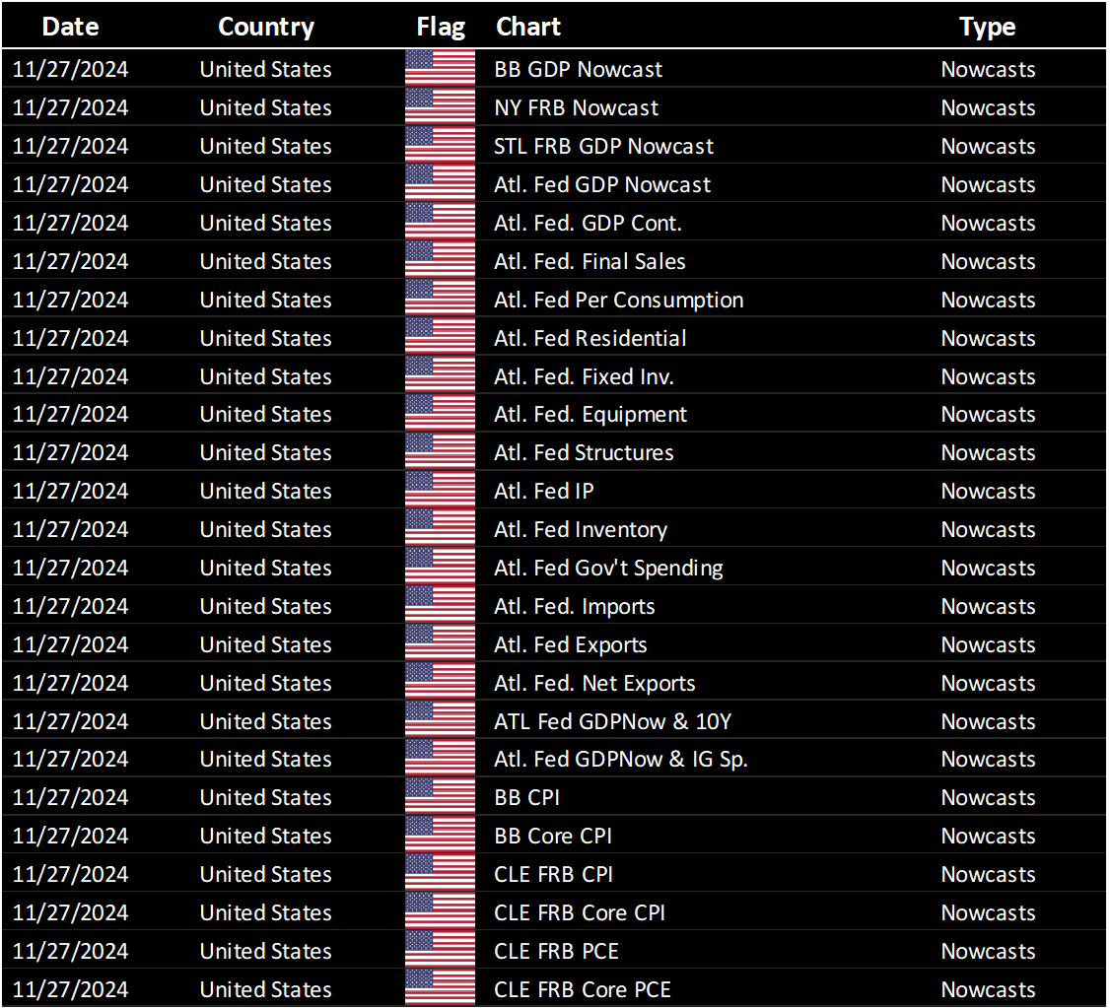The height and width of the screenshot is (1008, 1110).
Task: Select the flag beside Atl. Fed. Final Sales
Action: [440, 260]
